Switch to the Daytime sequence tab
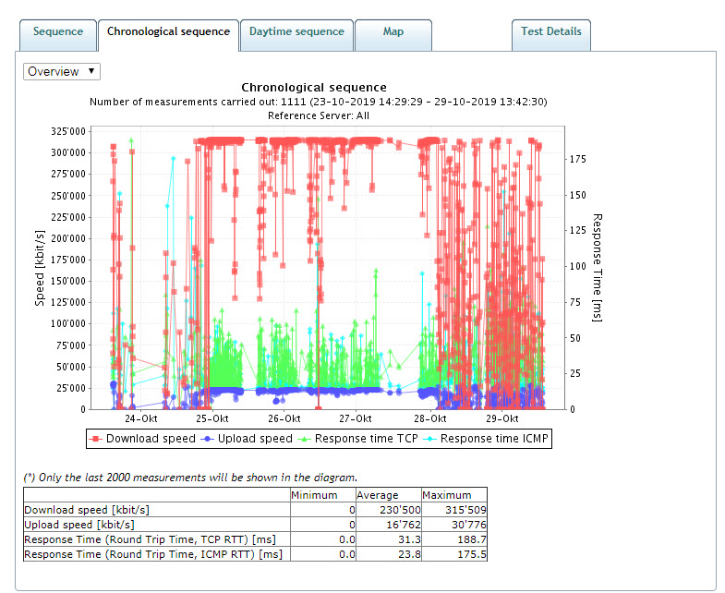The width and height of the screenshot is (725, 593). (296, 32)
